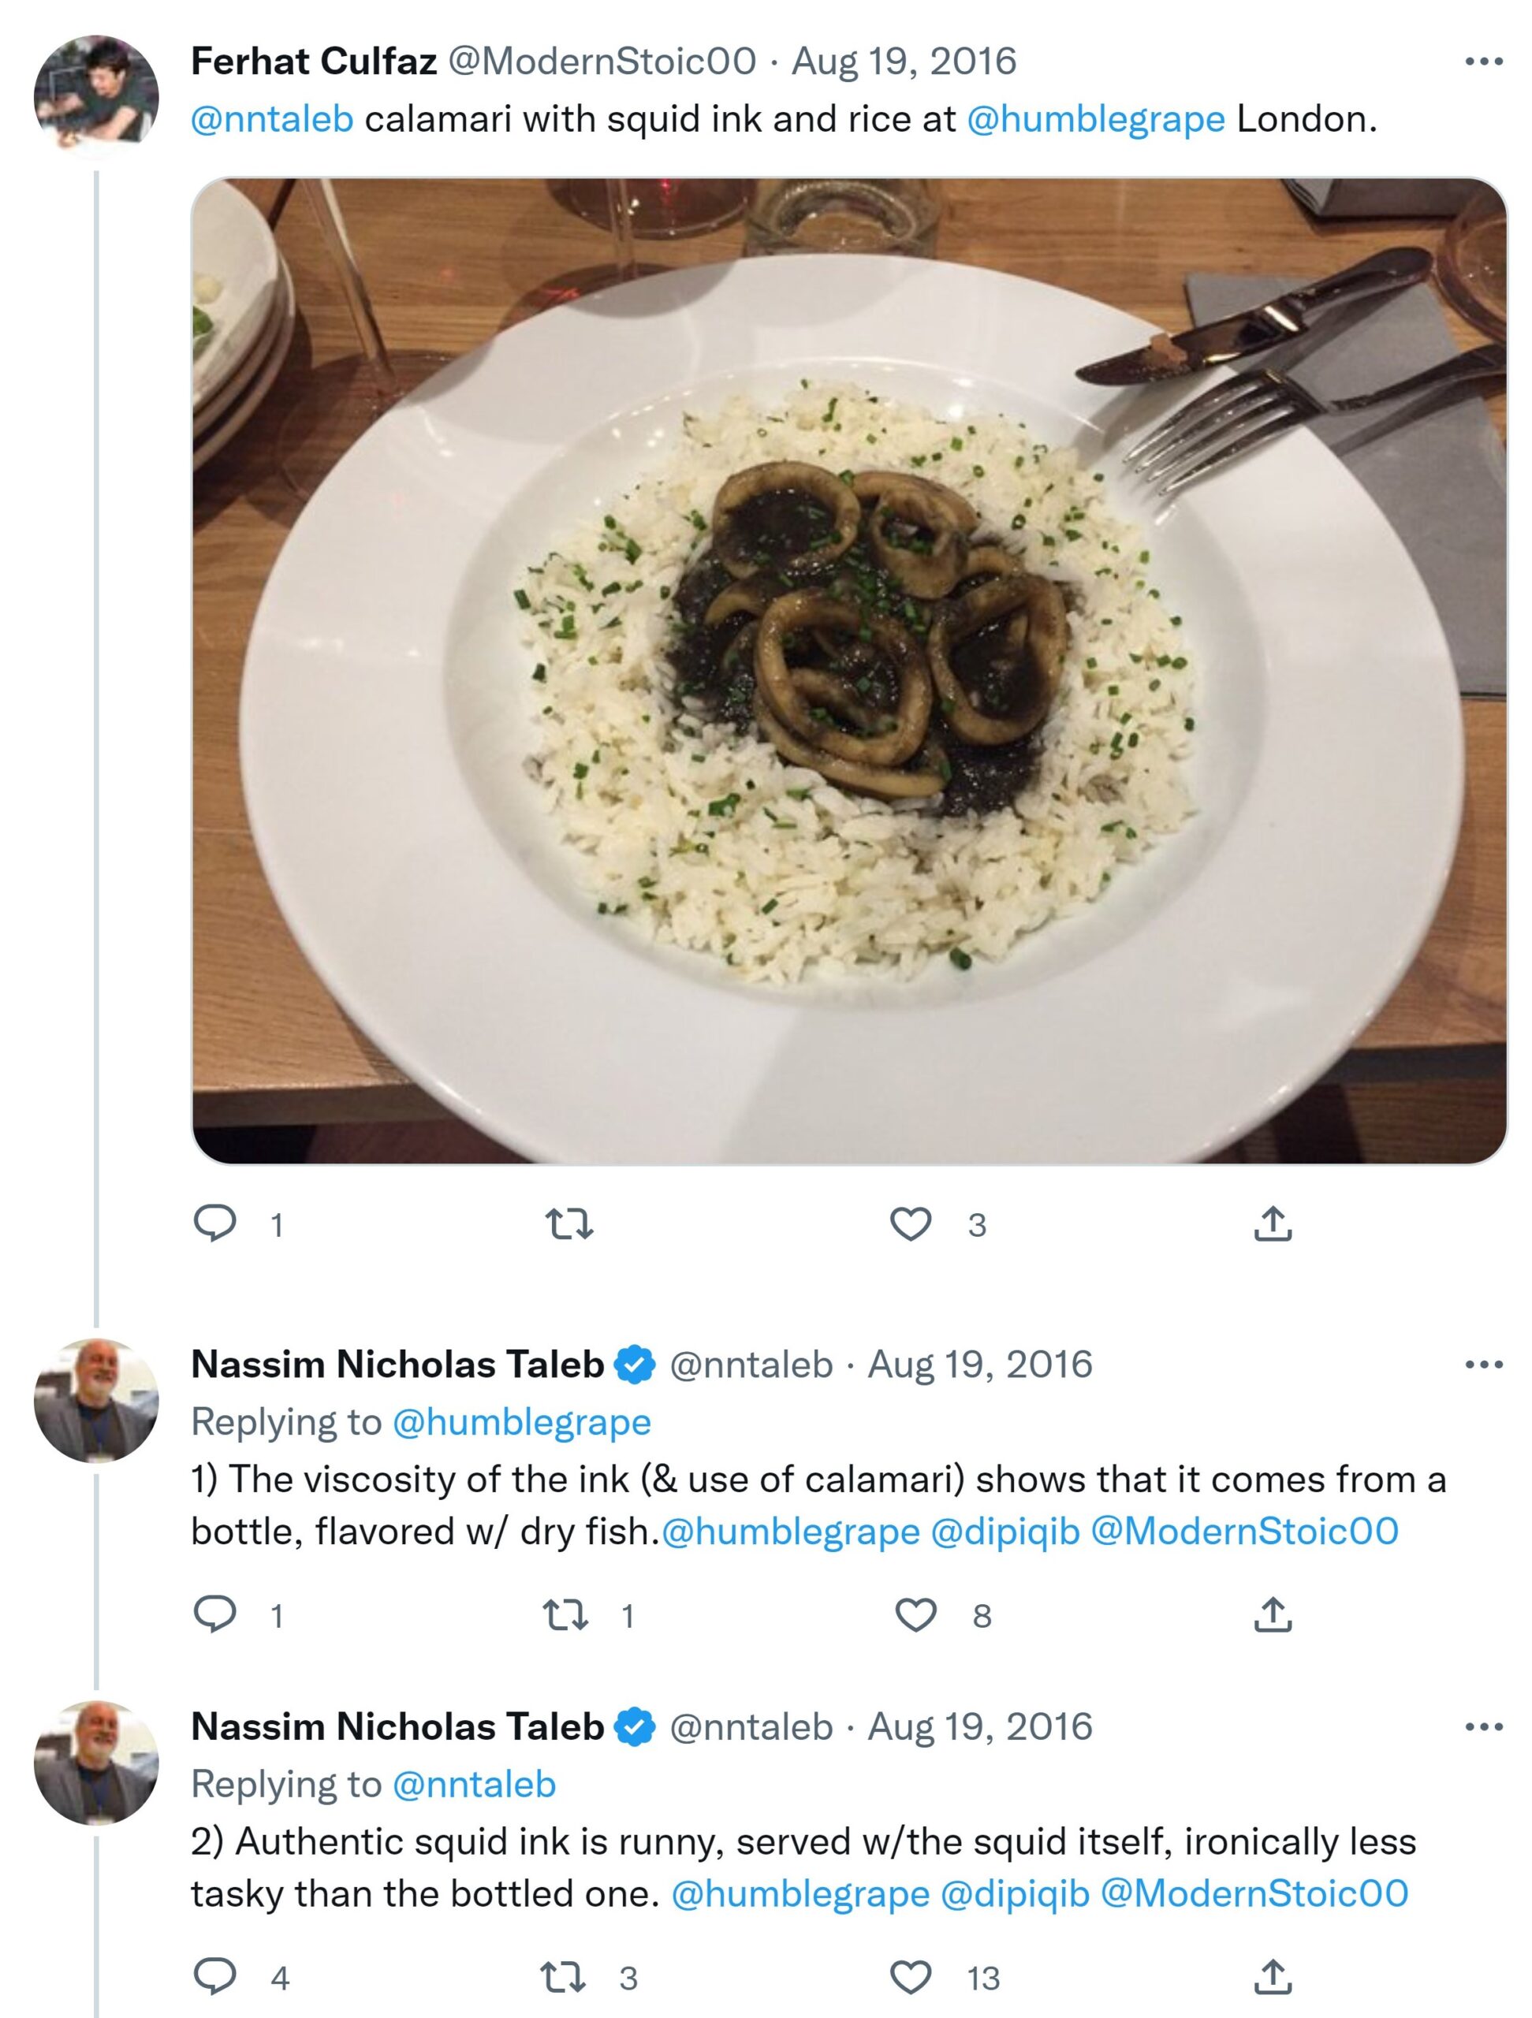Like the calamari with squid ink tweet
This screenshot has height=2018, width=1532.
coord(911,1223)
